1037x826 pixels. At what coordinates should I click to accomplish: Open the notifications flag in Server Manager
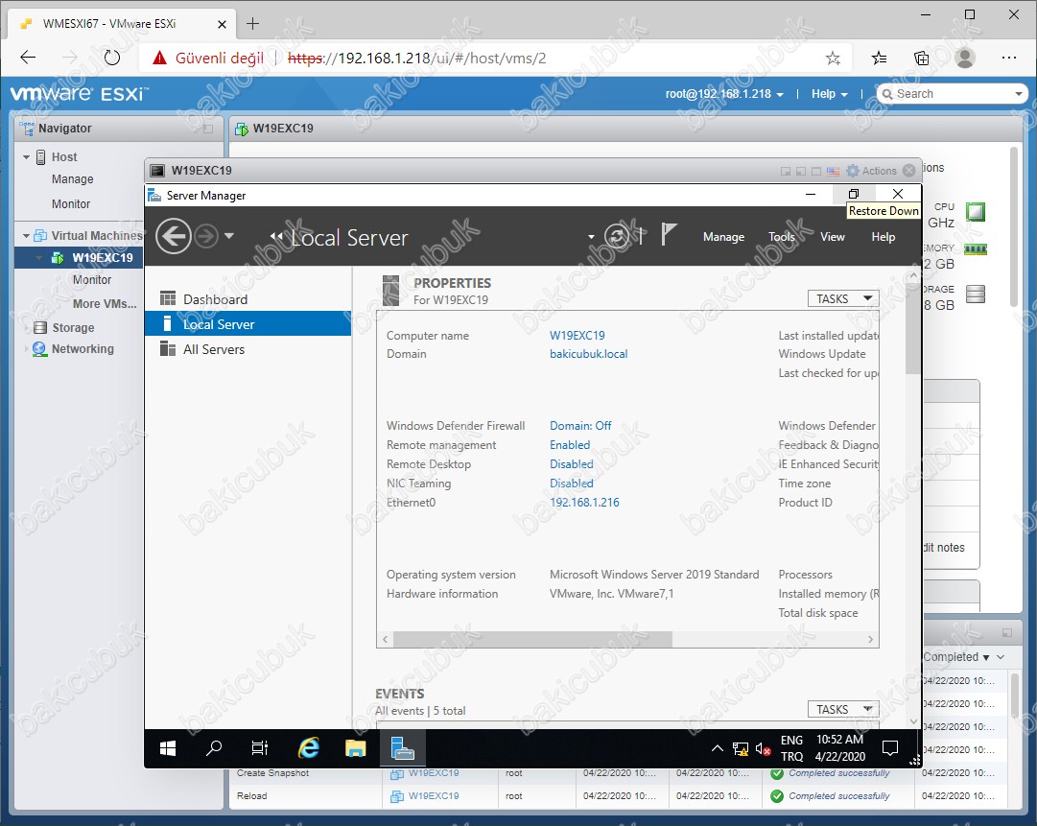669,235
